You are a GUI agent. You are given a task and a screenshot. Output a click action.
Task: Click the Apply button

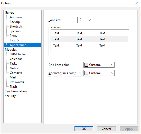pos(129,129)
